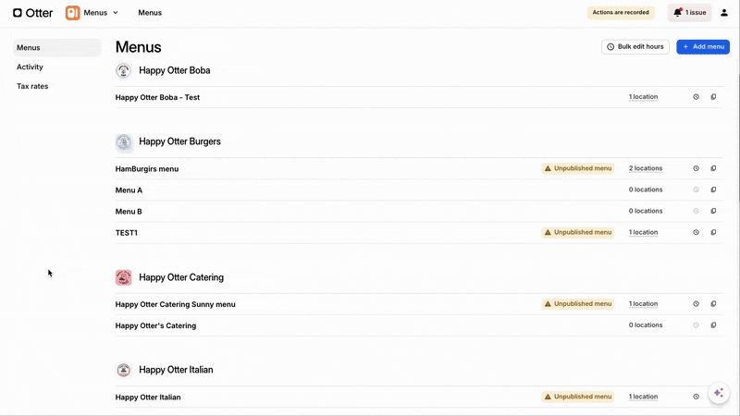
Task: Click the Add menu button
Action: tap(703, 46)
